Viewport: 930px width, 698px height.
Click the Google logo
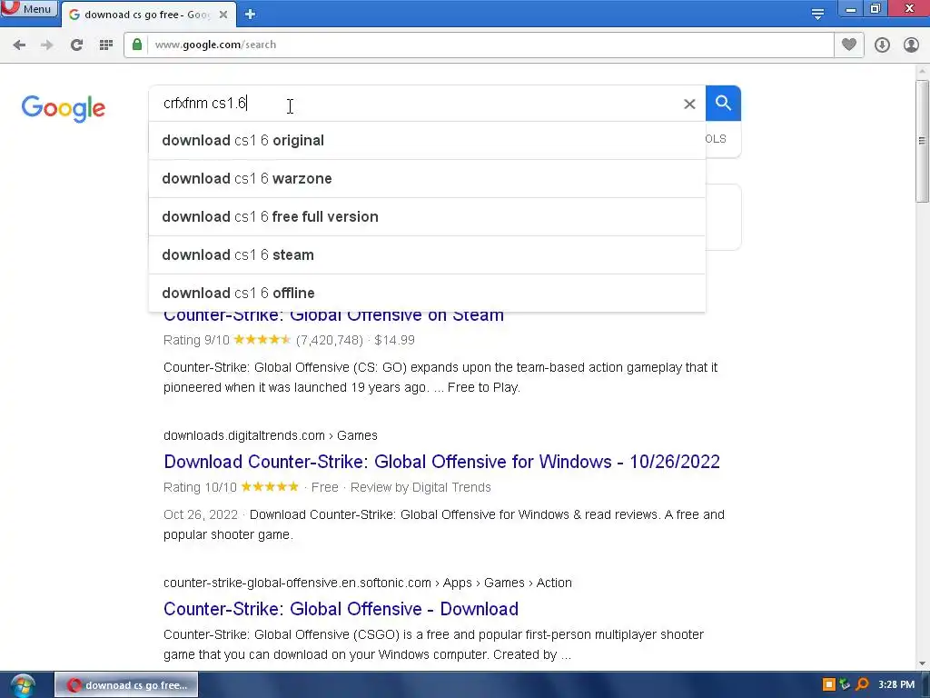(x=64, y=109)
